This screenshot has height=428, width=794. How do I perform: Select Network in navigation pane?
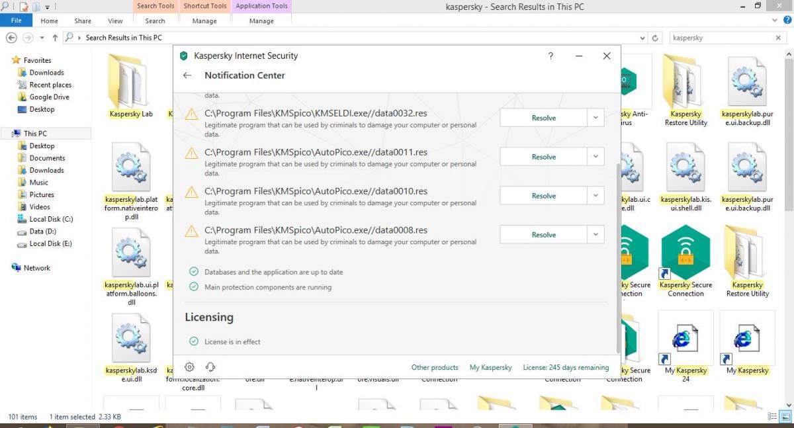click(36, 268)
